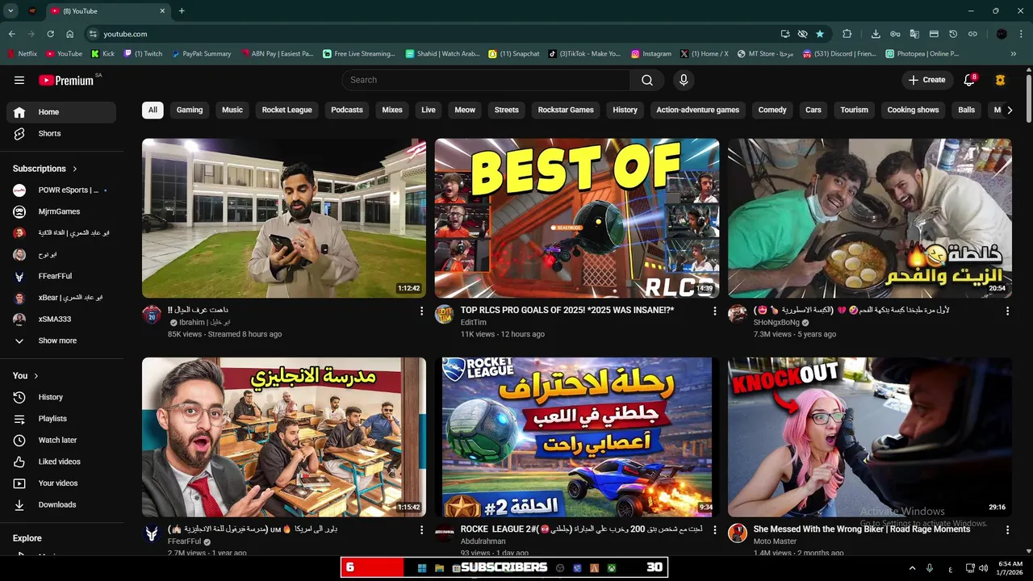Click the crossed-eye icon in the address bar
1033x581 pixels.
click(802, 34)
